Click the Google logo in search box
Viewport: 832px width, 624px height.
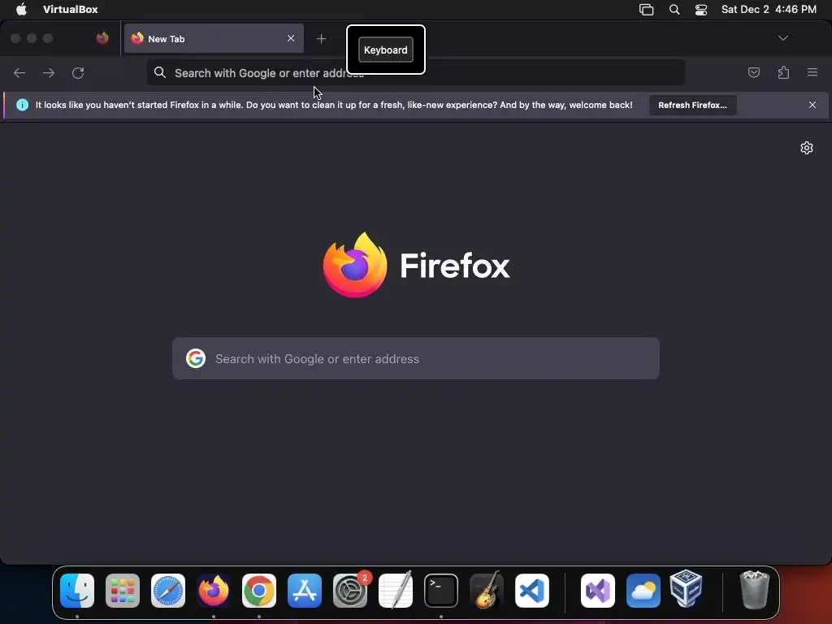tap(196, 358)
